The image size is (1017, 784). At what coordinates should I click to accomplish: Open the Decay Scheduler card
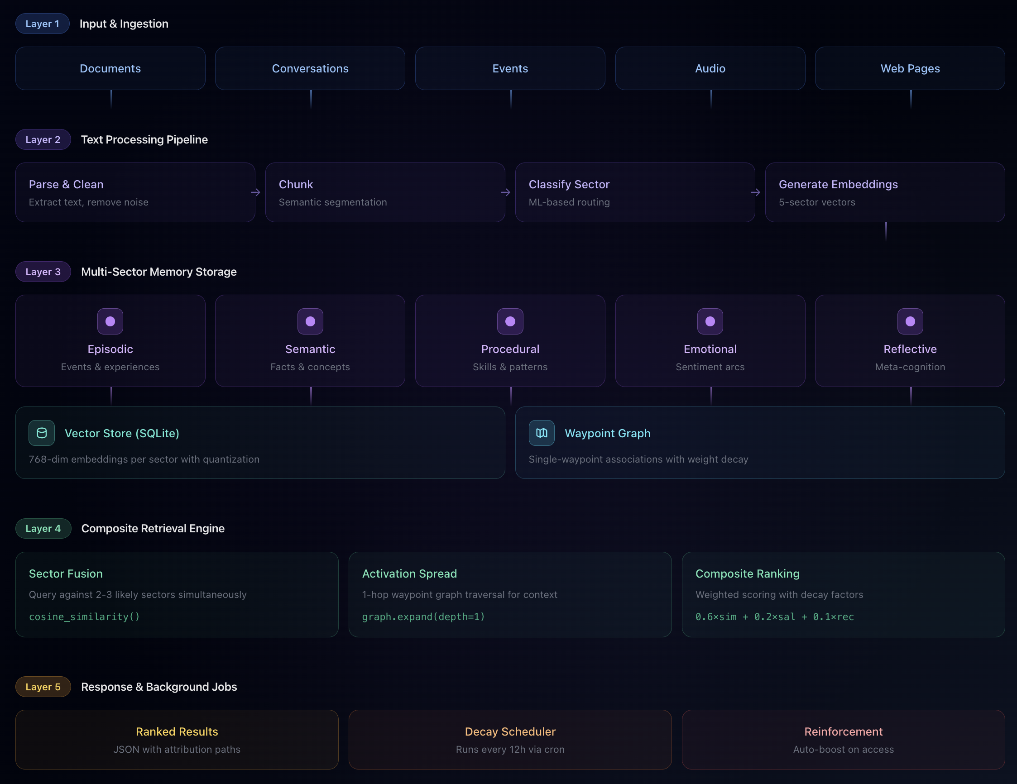(510, 739)
